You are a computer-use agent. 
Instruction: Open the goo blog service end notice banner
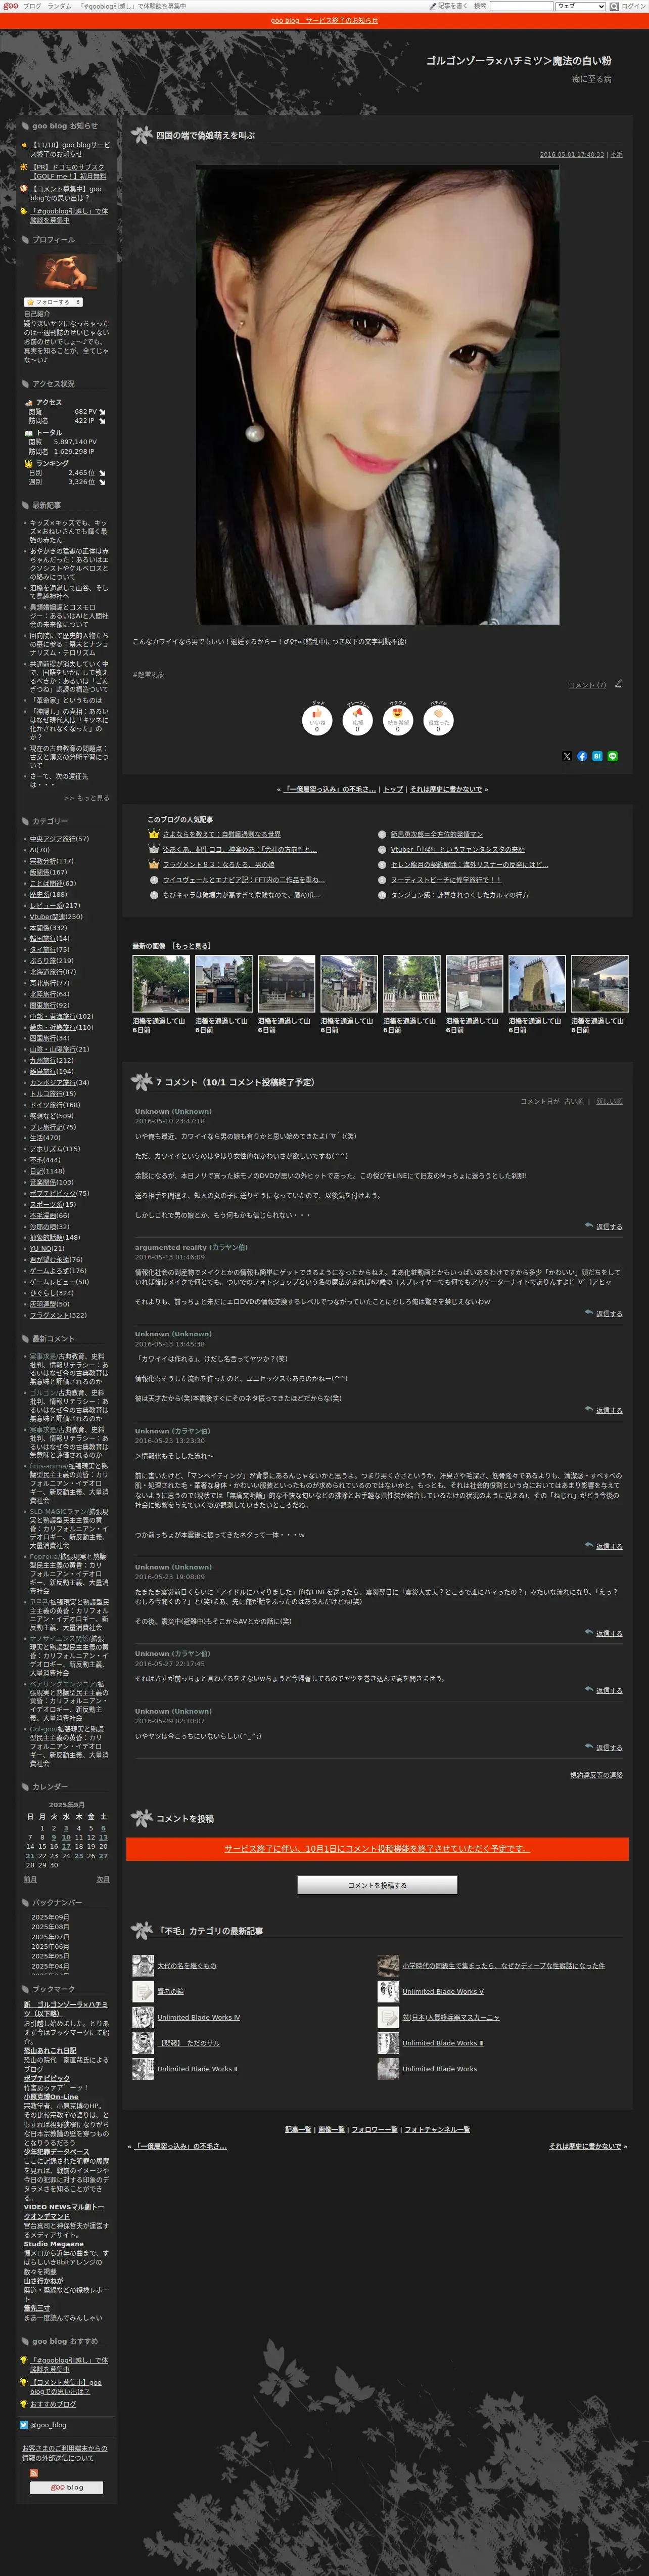[324, 20]
